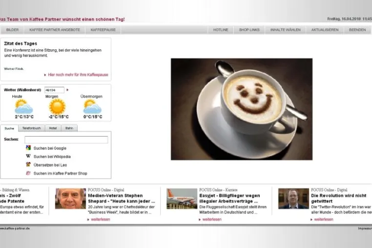Click the date 'Freitag, 16.04.2010' text

tap(344, 19)
